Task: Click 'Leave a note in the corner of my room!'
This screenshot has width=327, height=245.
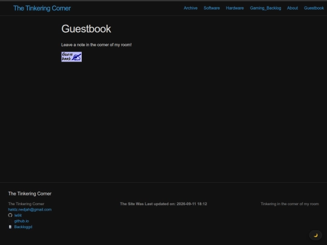Action: [96, 45]
